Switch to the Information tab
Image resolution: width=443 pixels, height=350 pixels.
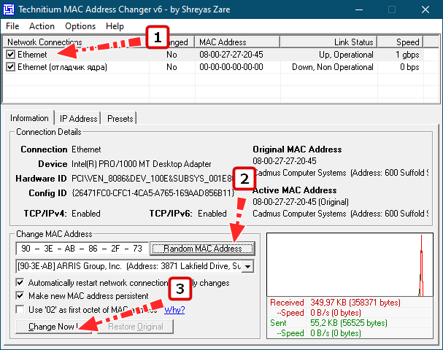[x=29, y=118]
